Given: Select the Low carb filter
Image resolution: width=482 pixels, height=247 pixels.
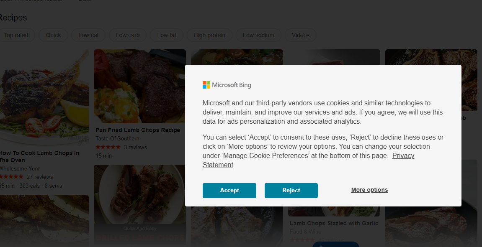Looking at the screenshot, I should click(127, 35).
